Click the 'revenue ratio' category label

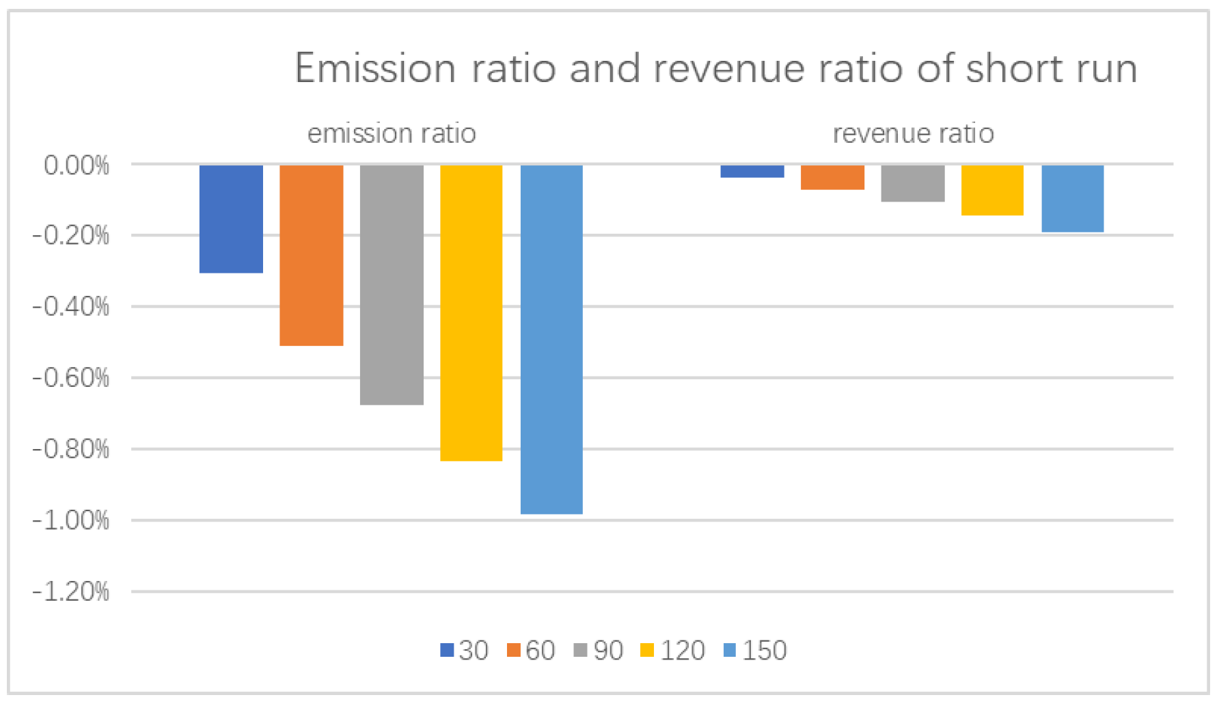(x=913, y=133)
